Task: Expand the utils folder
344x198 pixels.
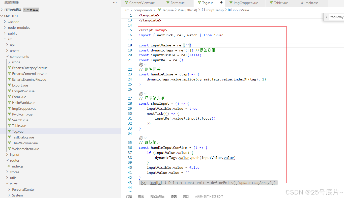Action: (x=7, y=178)
